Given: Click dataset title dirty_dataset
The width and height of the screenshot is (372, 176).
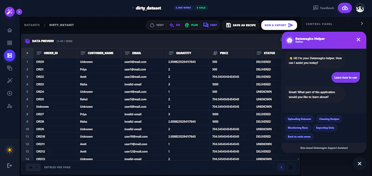Looking at the screenshot, I should pyautogui.click(x=148, y=8).
